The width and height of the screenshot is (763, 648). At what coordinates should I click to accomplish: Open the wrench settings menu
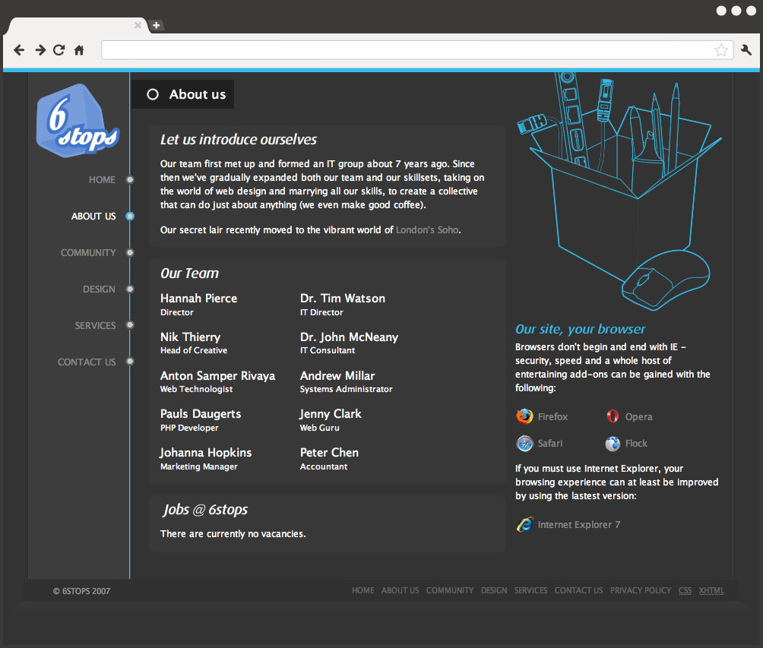coord(746,50)
